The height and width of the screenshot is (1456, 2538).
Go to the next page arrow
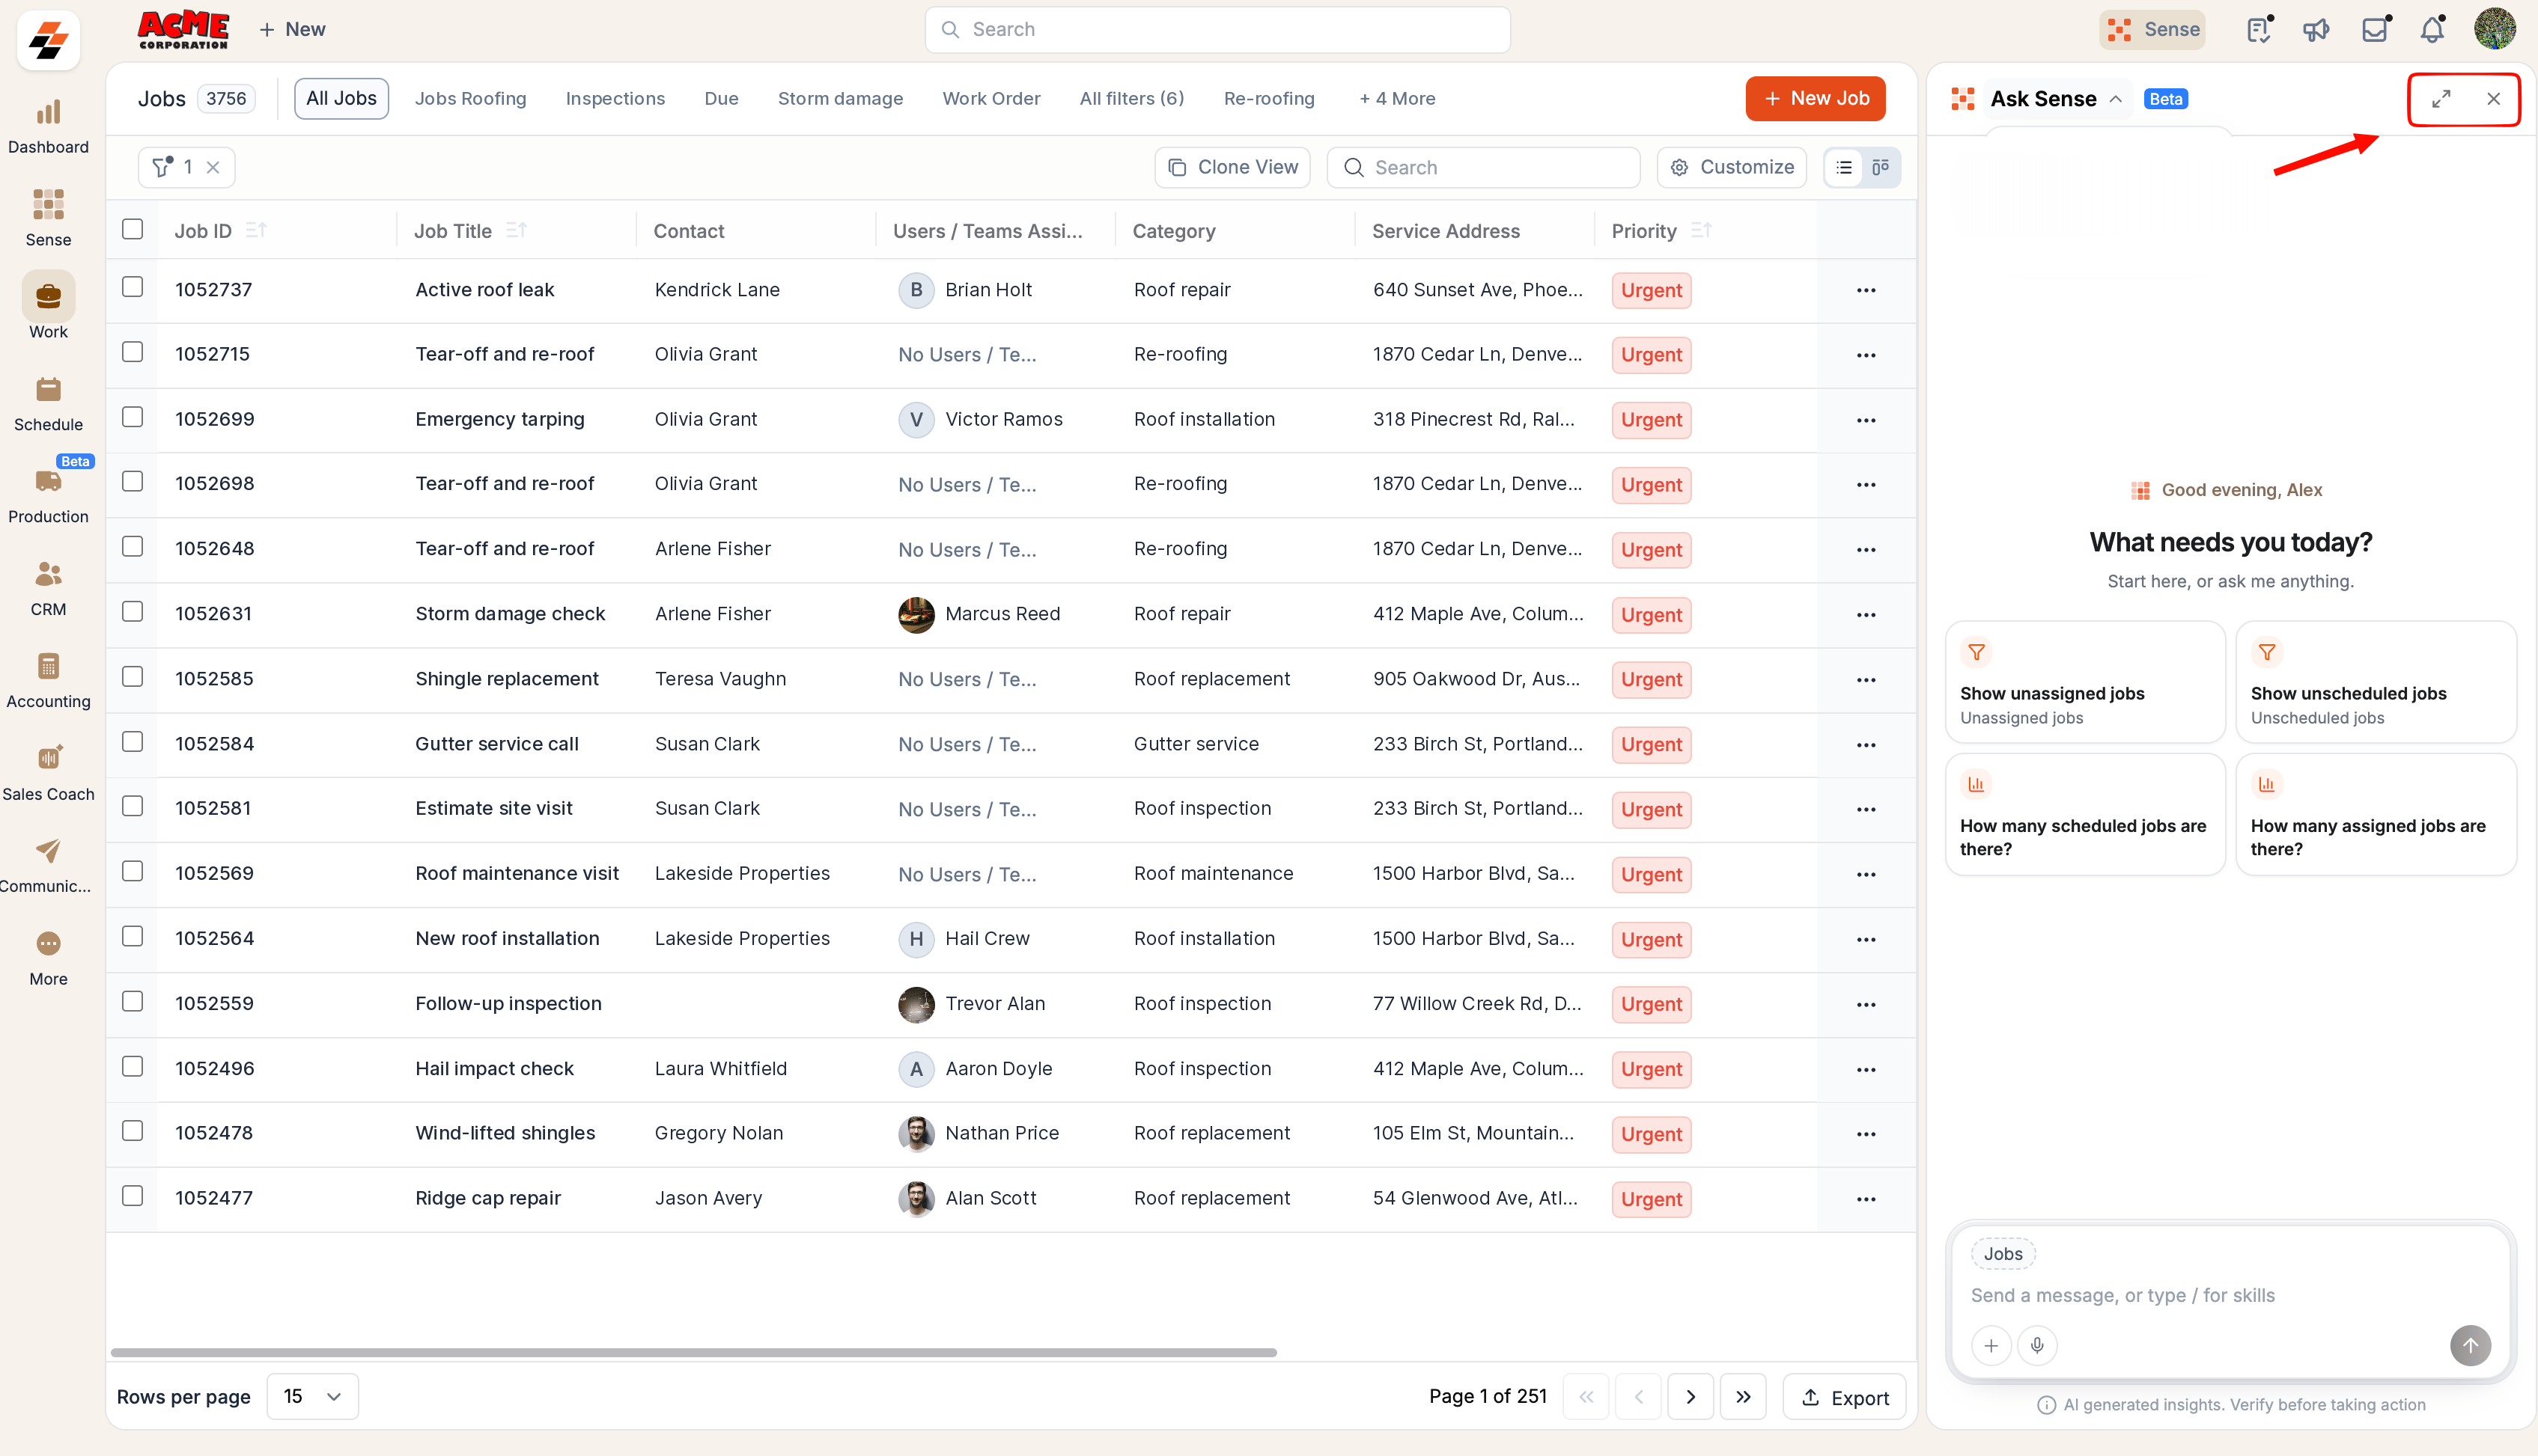1691,1397
